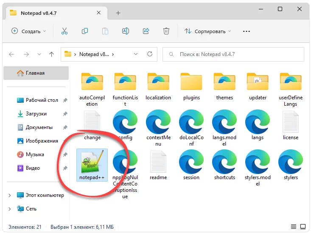311x233 pixels.
Task: Select the stylers file
Action: (x=291, y=165)
